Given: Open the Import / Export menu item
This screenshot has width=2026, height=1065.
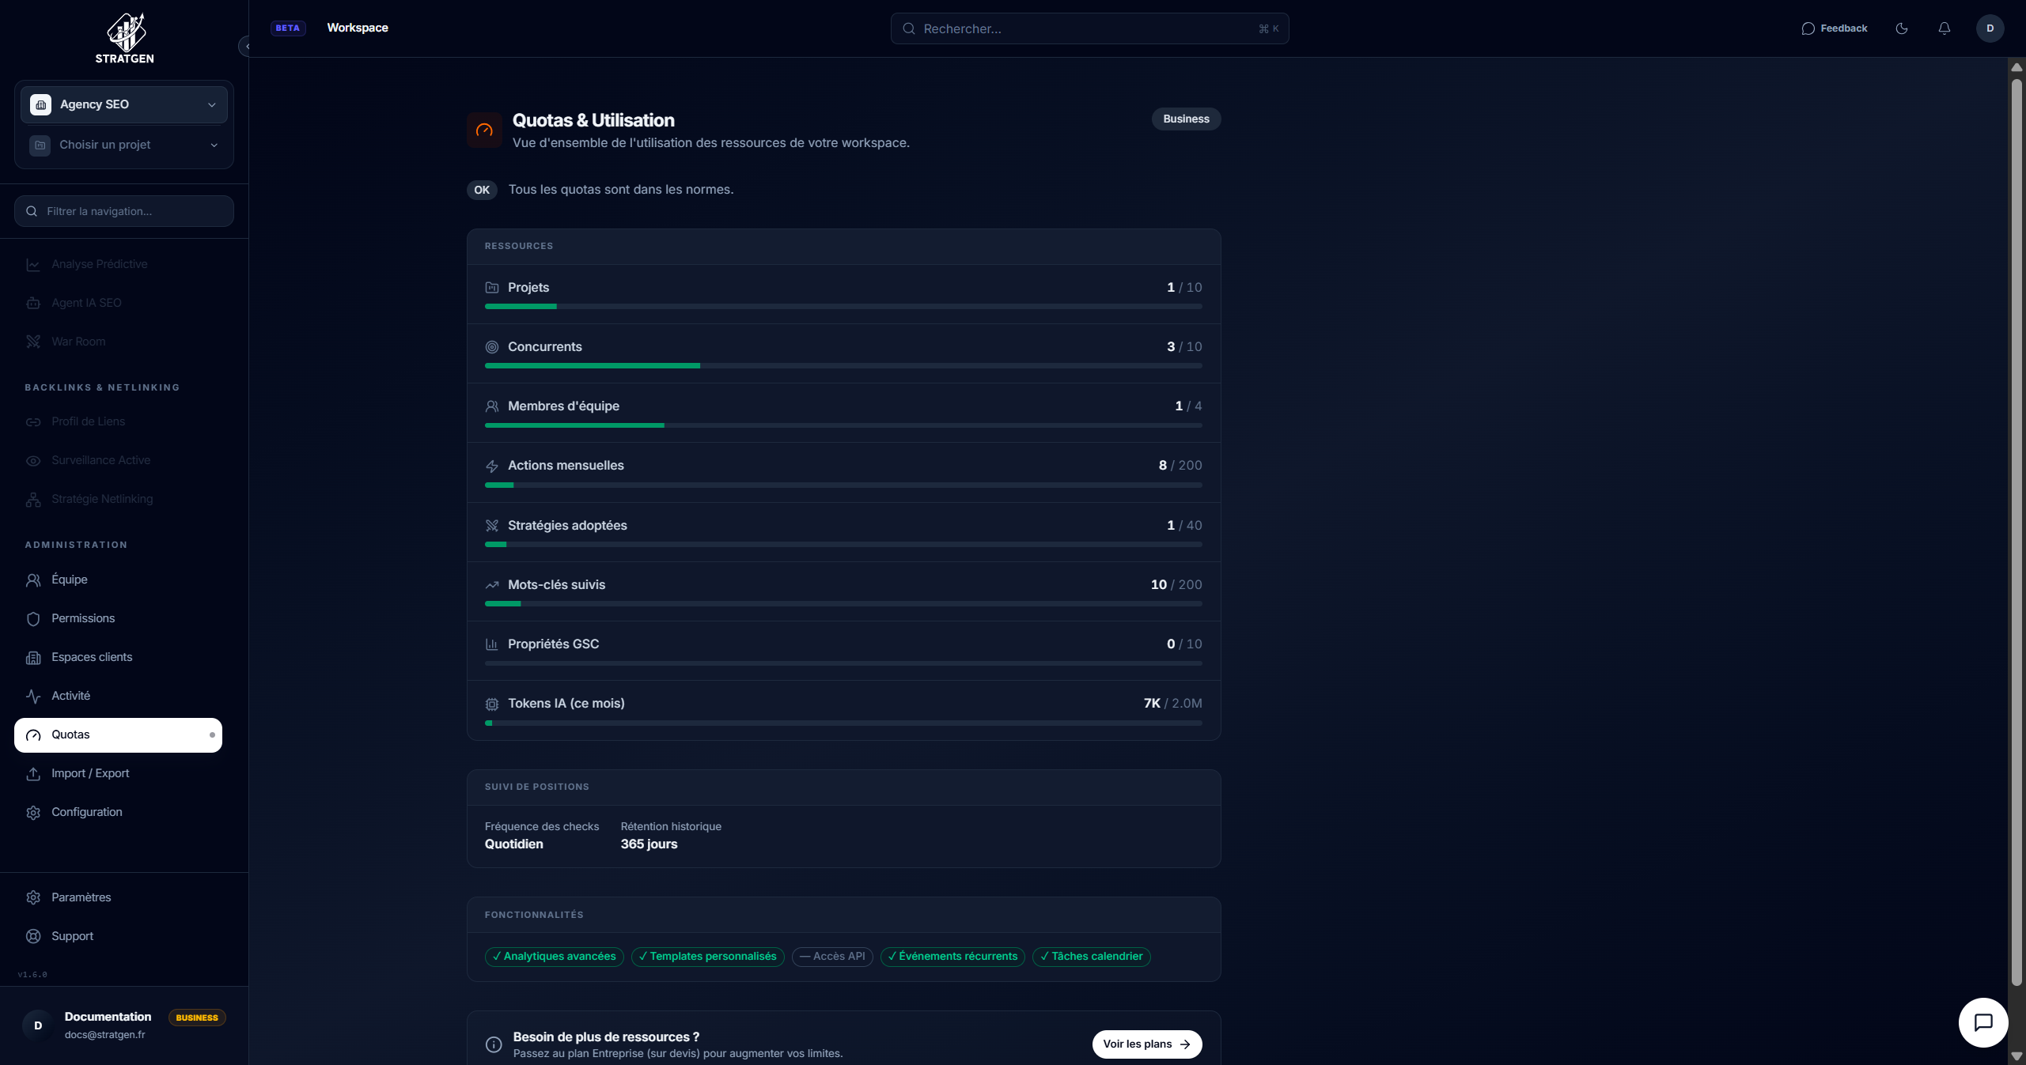Looking at the screenshot, I should 90,773.
